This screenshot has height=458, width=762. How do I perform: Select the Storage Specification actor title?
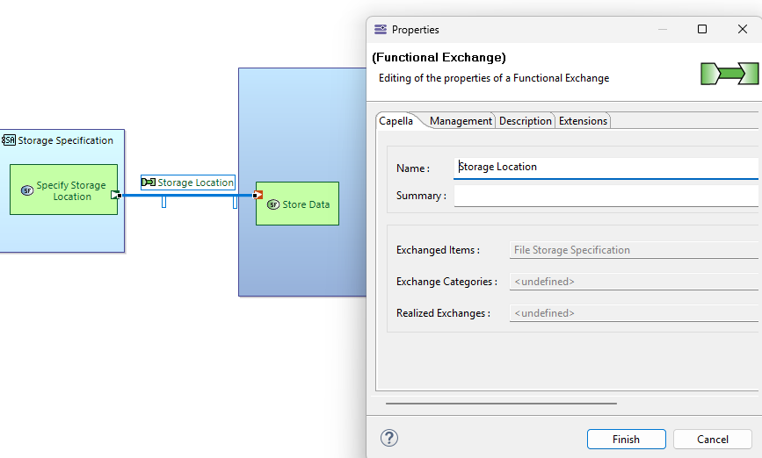[x=66, y=140]
